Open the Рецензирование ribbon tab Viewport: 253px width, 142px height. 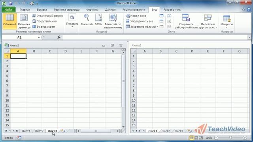[x=134, y=9]
